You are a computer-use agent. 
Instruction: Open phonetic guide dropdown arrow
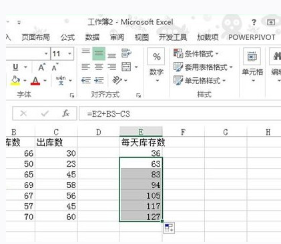pos(70,81)
